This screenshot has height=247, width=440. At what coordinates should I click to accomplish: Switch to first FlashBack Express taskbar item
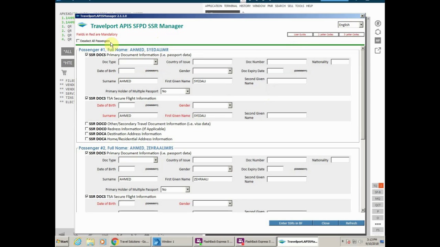tap(214, 242)
